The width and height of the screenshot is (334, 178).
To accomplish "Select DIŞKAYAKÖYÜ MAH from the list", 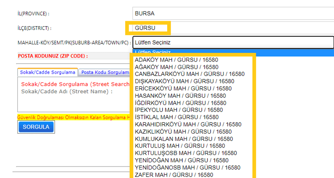I will pyautogui.click(x=184, y=81).
